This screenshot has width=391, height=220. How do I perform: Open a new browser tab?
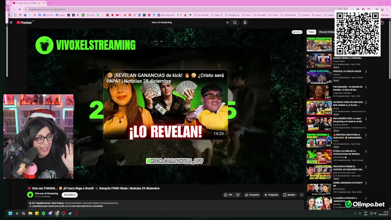point(49,3)
